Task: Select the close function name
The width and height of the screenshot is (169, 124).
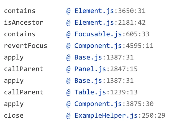Action: [x=14, y=115]
